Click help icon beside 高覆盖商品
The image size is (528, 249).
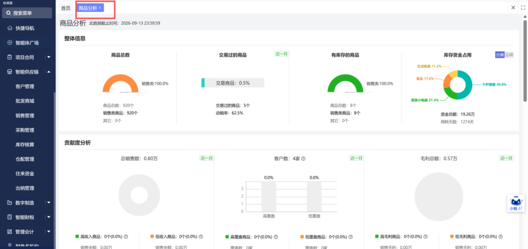[x=276, y=237]
